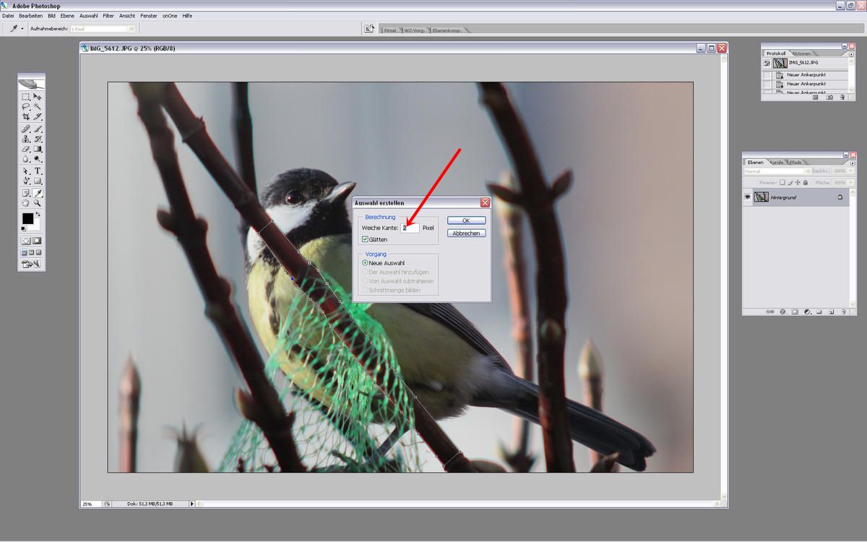
Task: Select the Crop tool
Action: [x=25, y=116]
